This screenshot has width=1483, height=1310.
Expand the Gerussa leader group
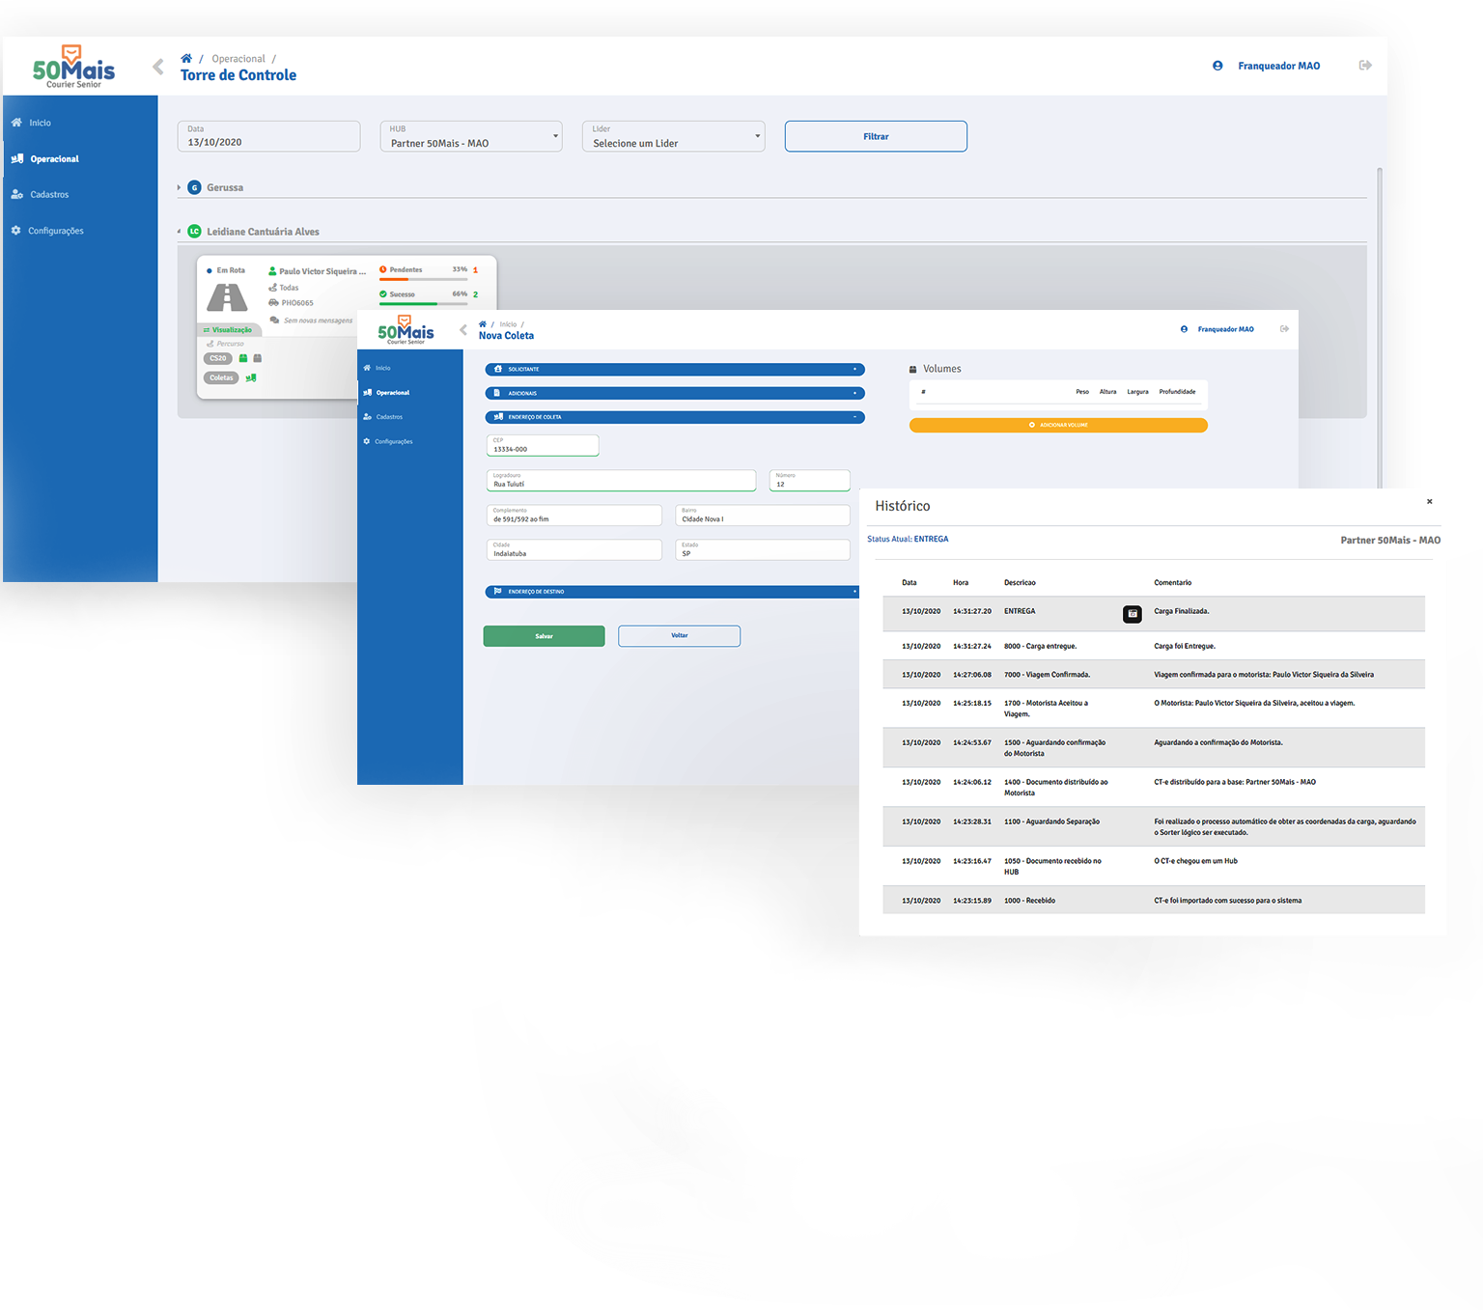(180, 187)
